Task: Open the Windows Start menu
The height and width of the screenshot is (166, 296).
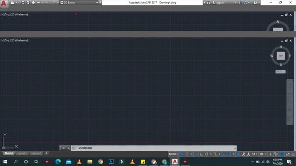Action: coord(5,162)
